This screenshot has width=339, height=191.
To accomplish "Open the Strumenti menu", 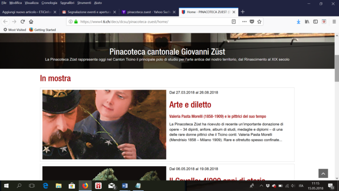I will 84,3.
